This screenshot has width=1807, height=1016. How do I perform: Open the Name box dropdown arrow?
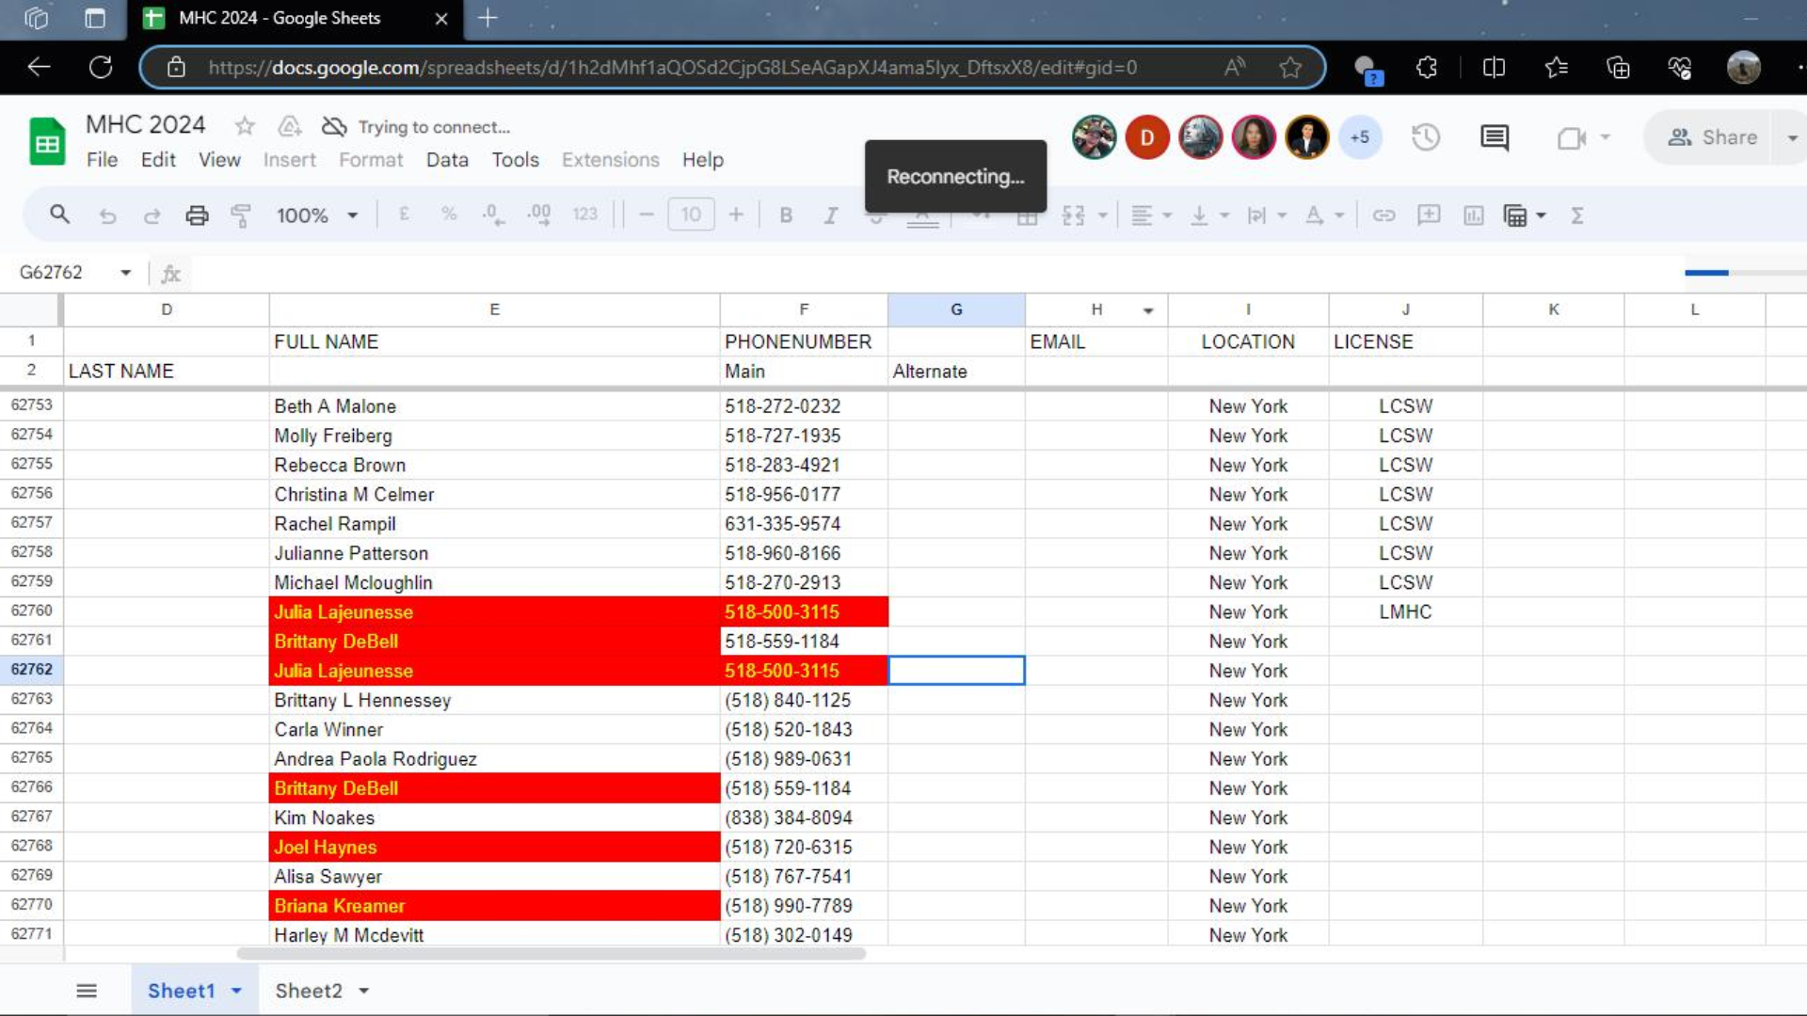point(125,273)
